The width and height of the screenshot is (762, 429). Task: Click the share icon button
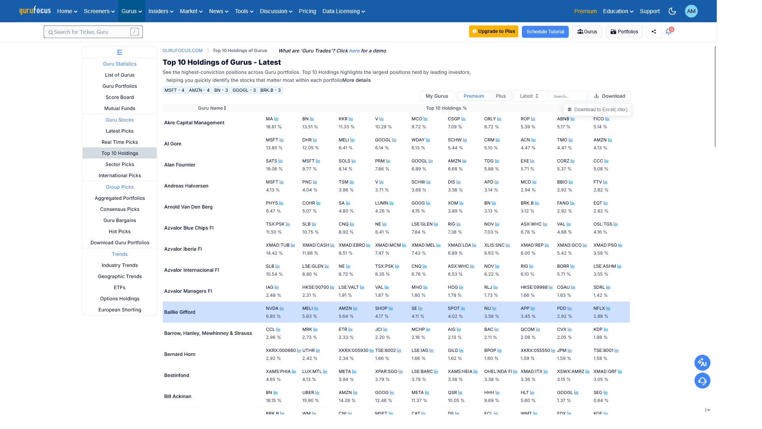(654, 32)
